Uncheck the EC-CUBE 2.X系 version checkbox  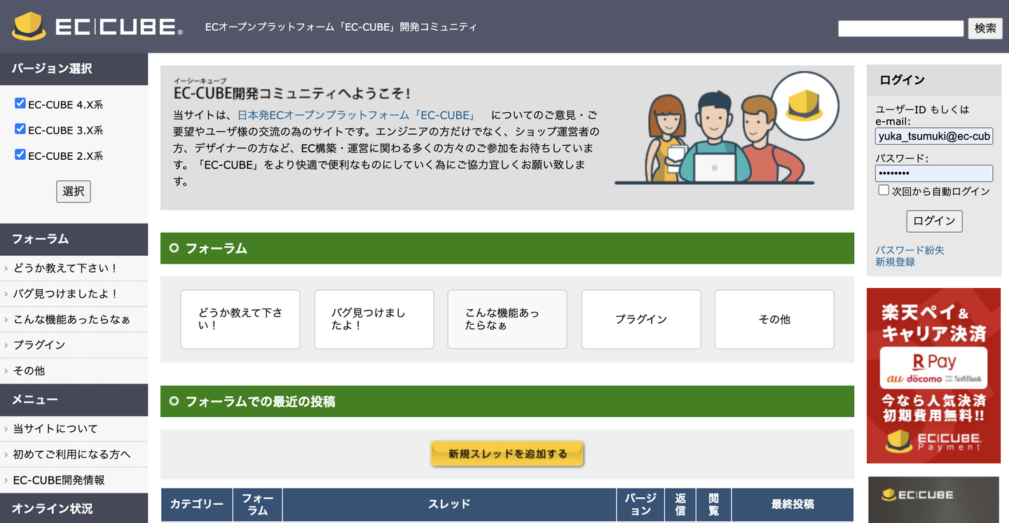point(20,154)
